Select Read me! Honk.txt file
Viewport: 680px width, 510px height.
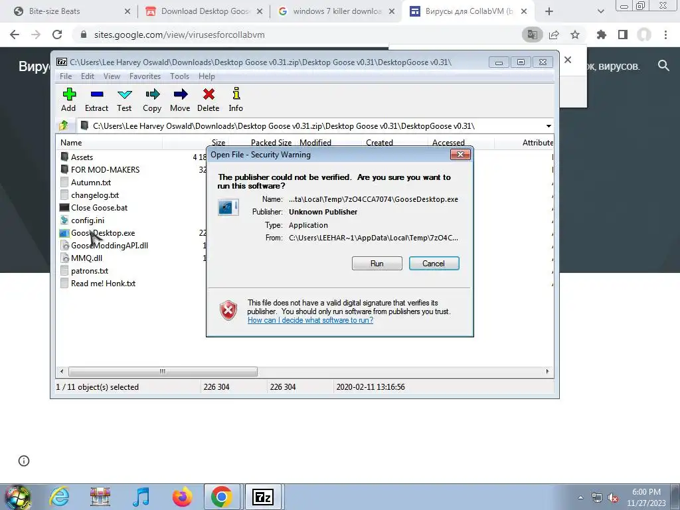click(x=98, y=283)
